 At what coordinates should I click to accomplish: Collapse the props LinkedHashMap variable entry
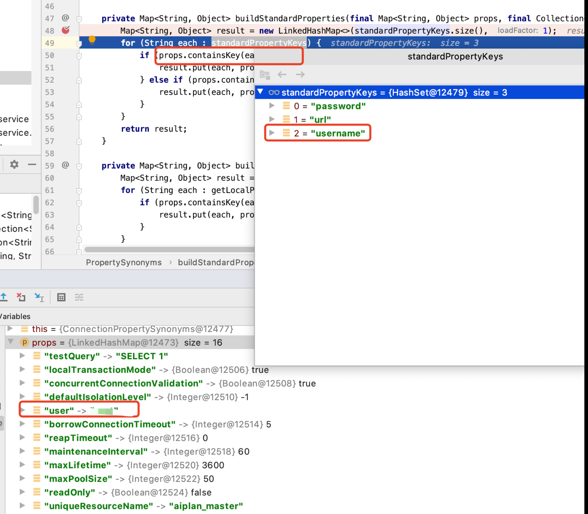[x=11, y=343]
